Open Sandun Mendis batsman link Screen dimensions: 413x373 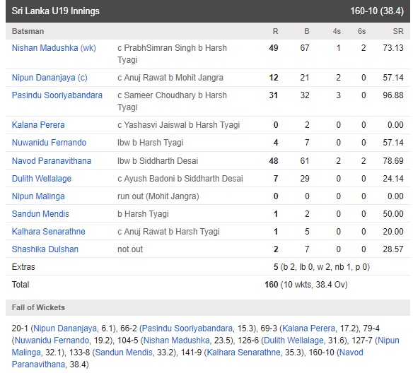pos(40,214)
